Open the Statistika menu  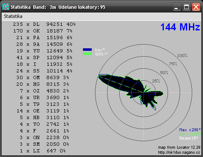click(x=13, y=16)
